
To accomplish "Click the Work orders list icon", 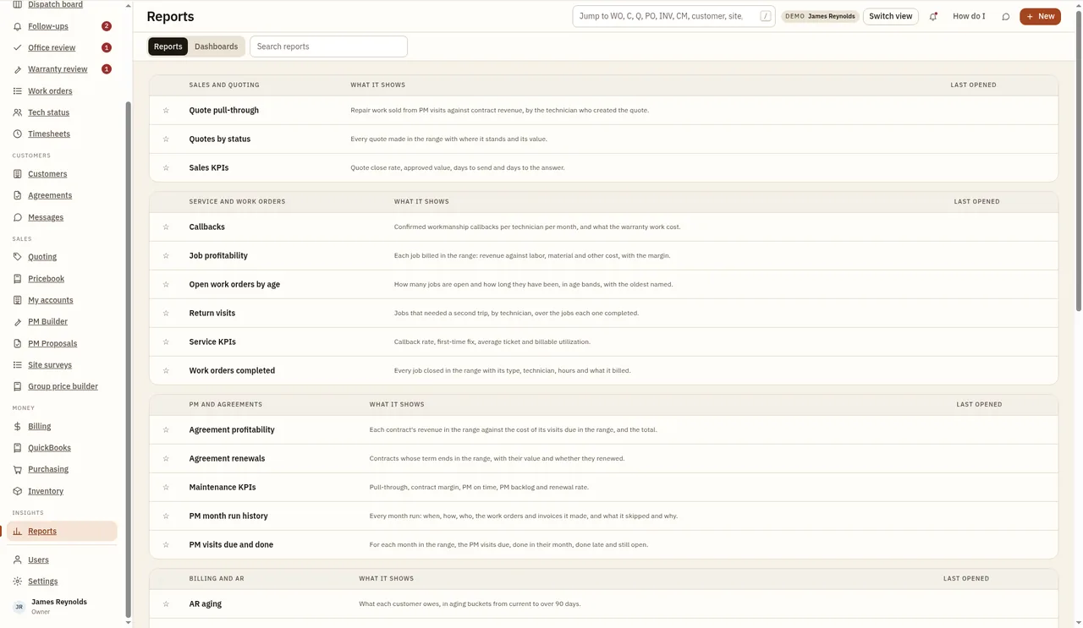I will click(18, 91).
